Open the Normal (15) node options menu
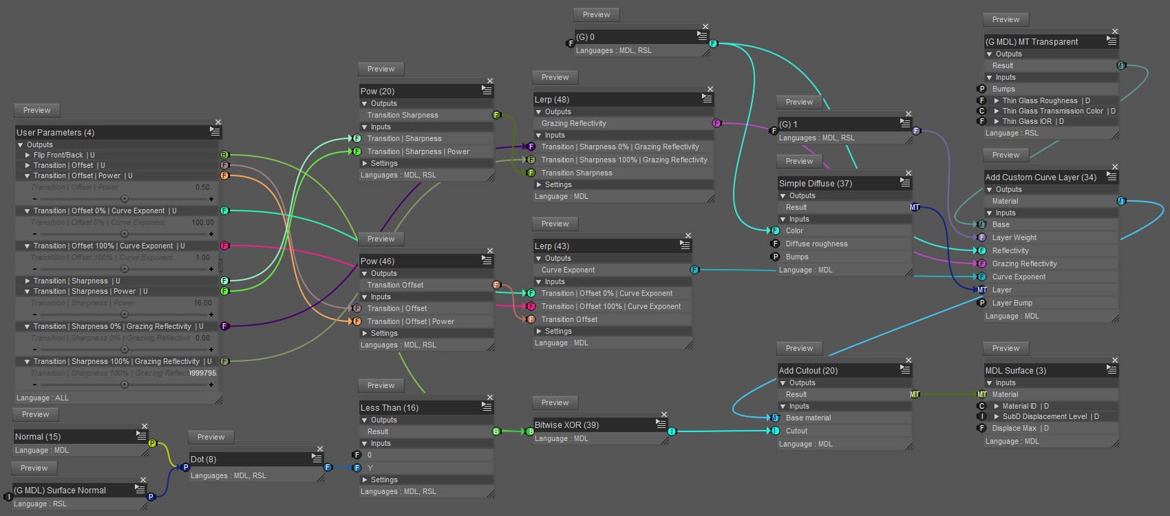Image resolution: width=1170 pixels, height=516 pixels. (141, 435)
